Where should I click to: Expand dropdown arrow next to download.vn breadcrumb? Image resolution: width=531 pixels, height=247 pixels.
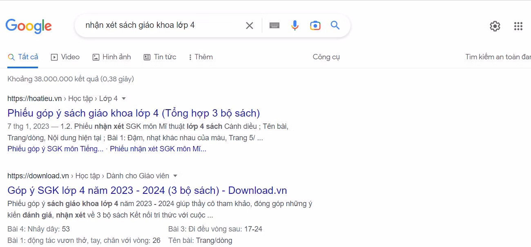click(175, 176)
